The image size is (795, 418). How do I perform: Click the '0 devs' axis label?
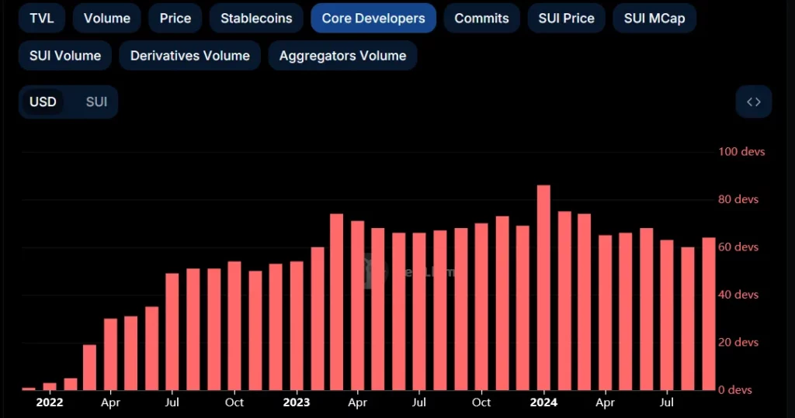[735, 390]
